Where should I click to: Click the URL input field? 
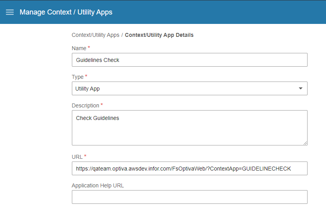190,169
